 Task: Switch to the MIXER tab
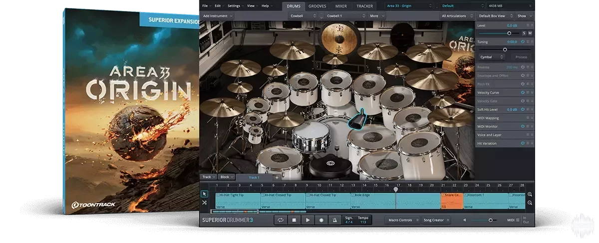(x=341, y=6)
